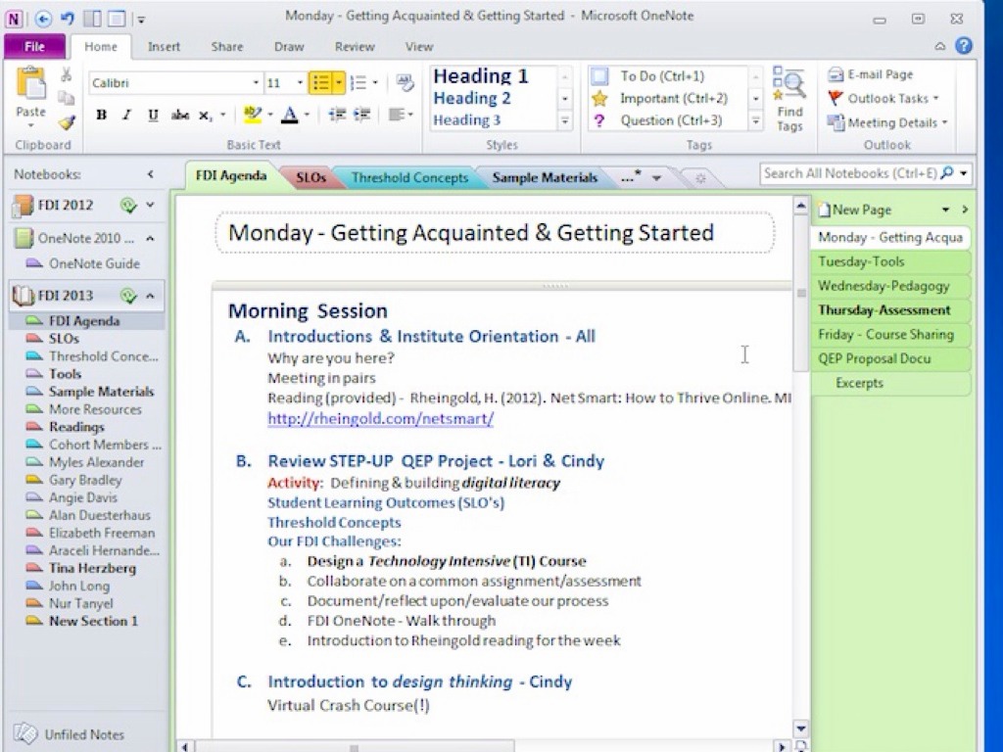
Task: Open OneNote Help question mark icon
Action: point(964,46)
